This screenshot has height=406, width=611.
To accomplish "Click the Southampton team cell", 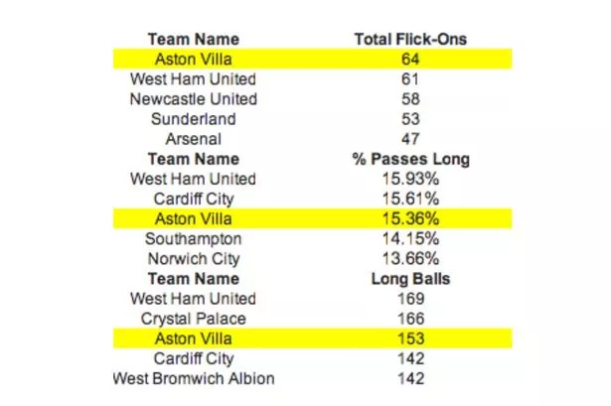I will point(194,239).
